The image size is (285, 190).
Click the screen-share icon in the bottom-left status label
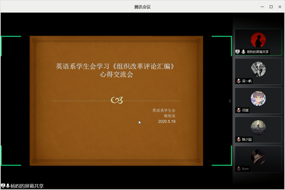(3, 186)
